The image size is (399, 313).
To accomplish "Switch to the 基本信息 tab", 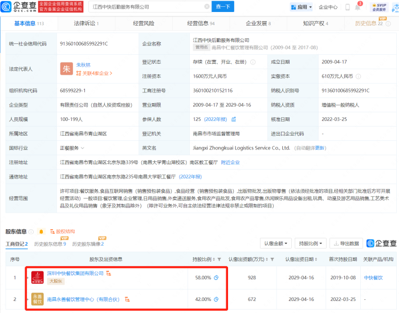I will click(29, 23).
